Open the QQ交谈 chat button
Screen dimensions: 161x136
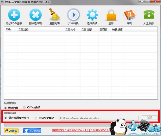pyautogui.click(x=11, y=131)
